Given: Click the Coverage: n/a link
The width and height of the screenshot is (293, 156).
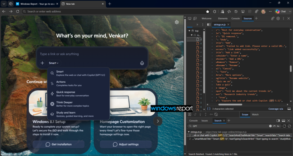Looking at the screenshot, I should (x=275, y=109).
